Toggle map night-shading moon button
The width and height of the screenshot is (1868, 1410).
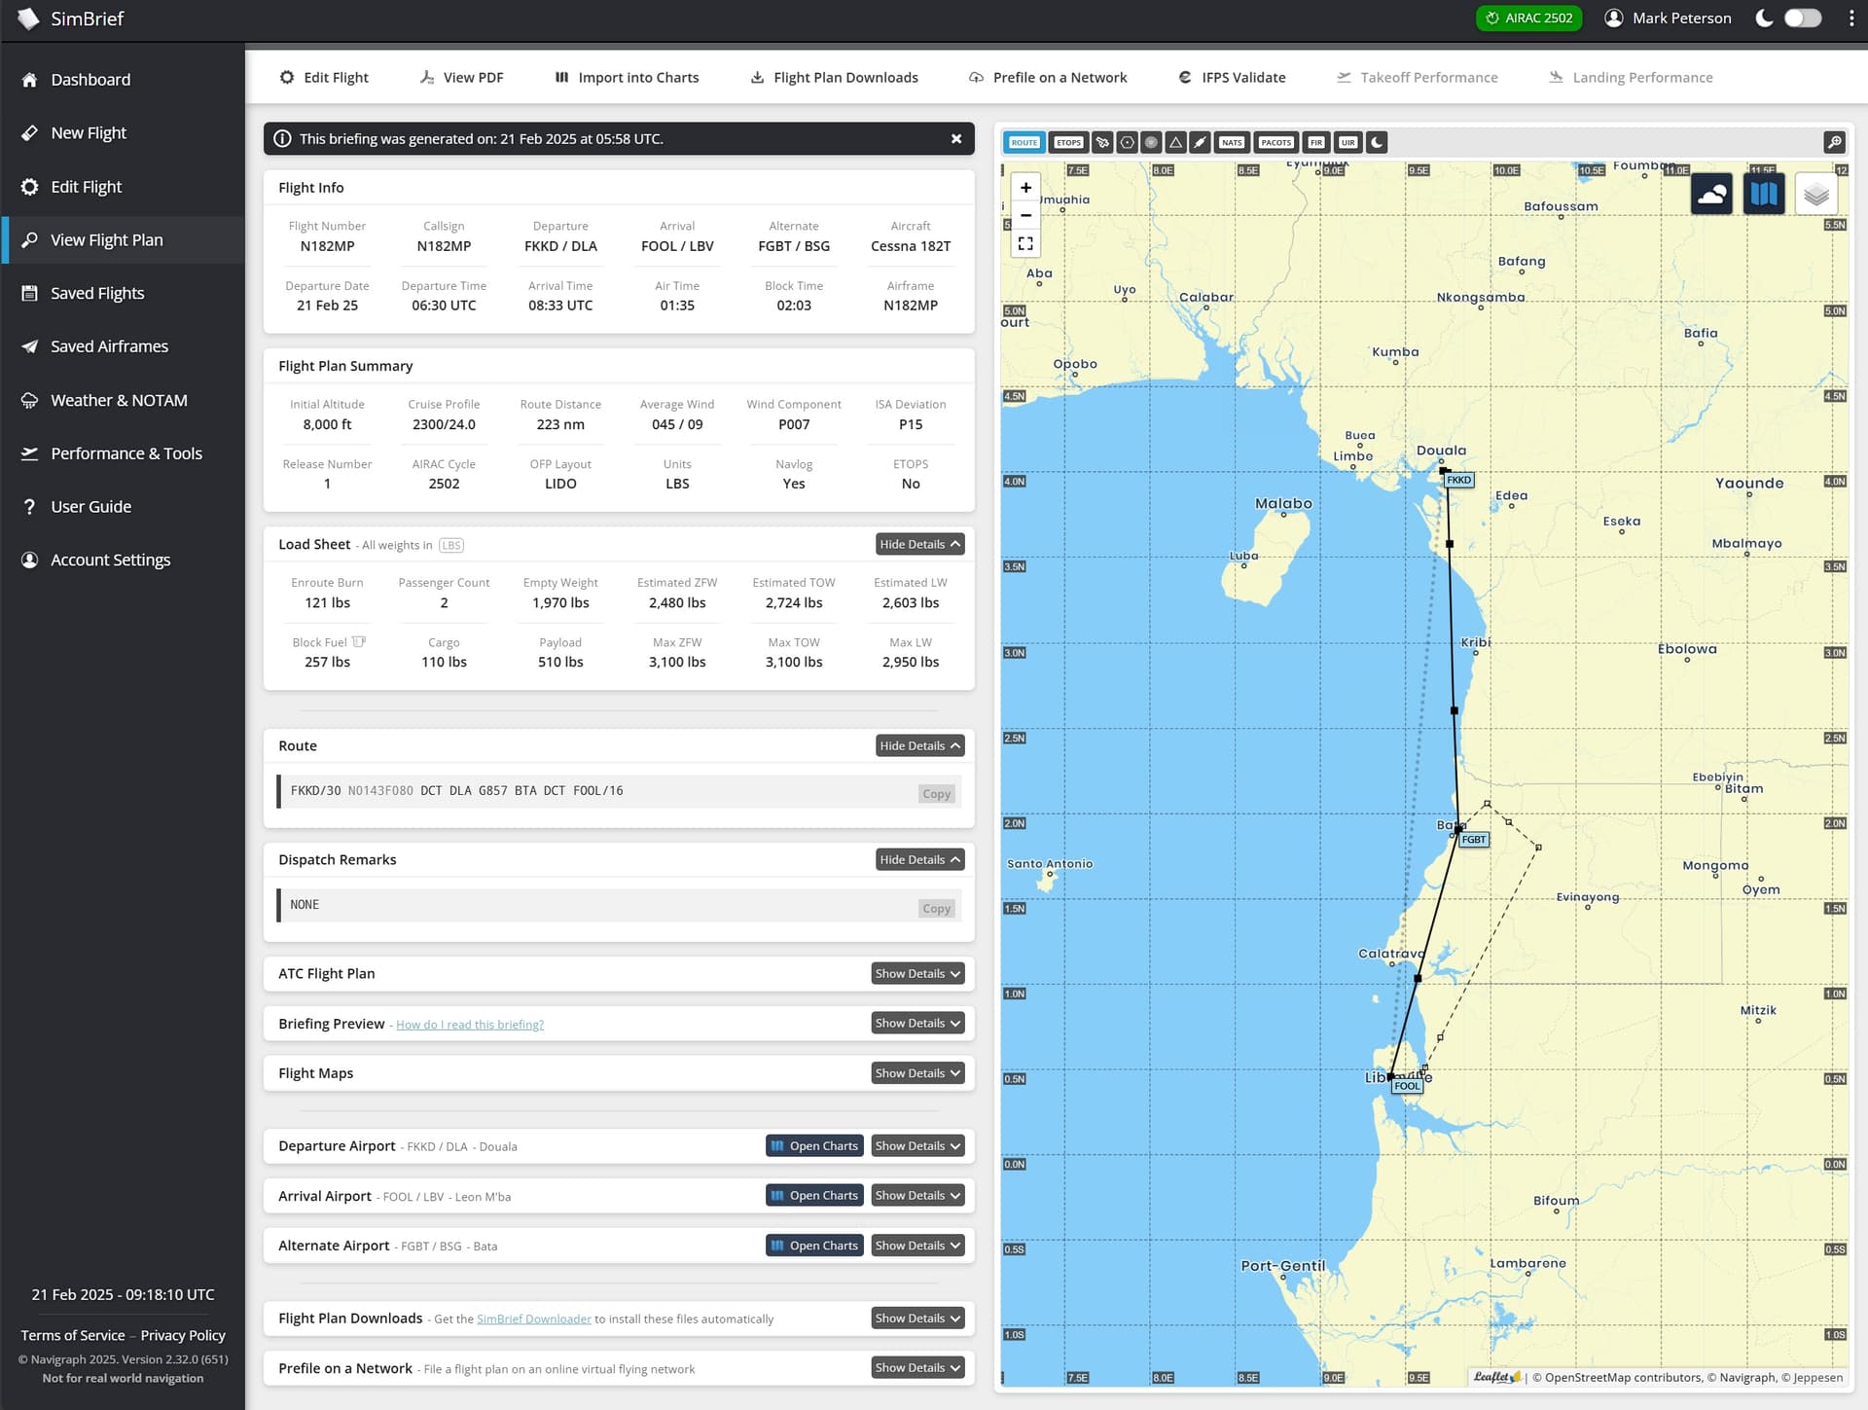click(x=1377, y=142)
